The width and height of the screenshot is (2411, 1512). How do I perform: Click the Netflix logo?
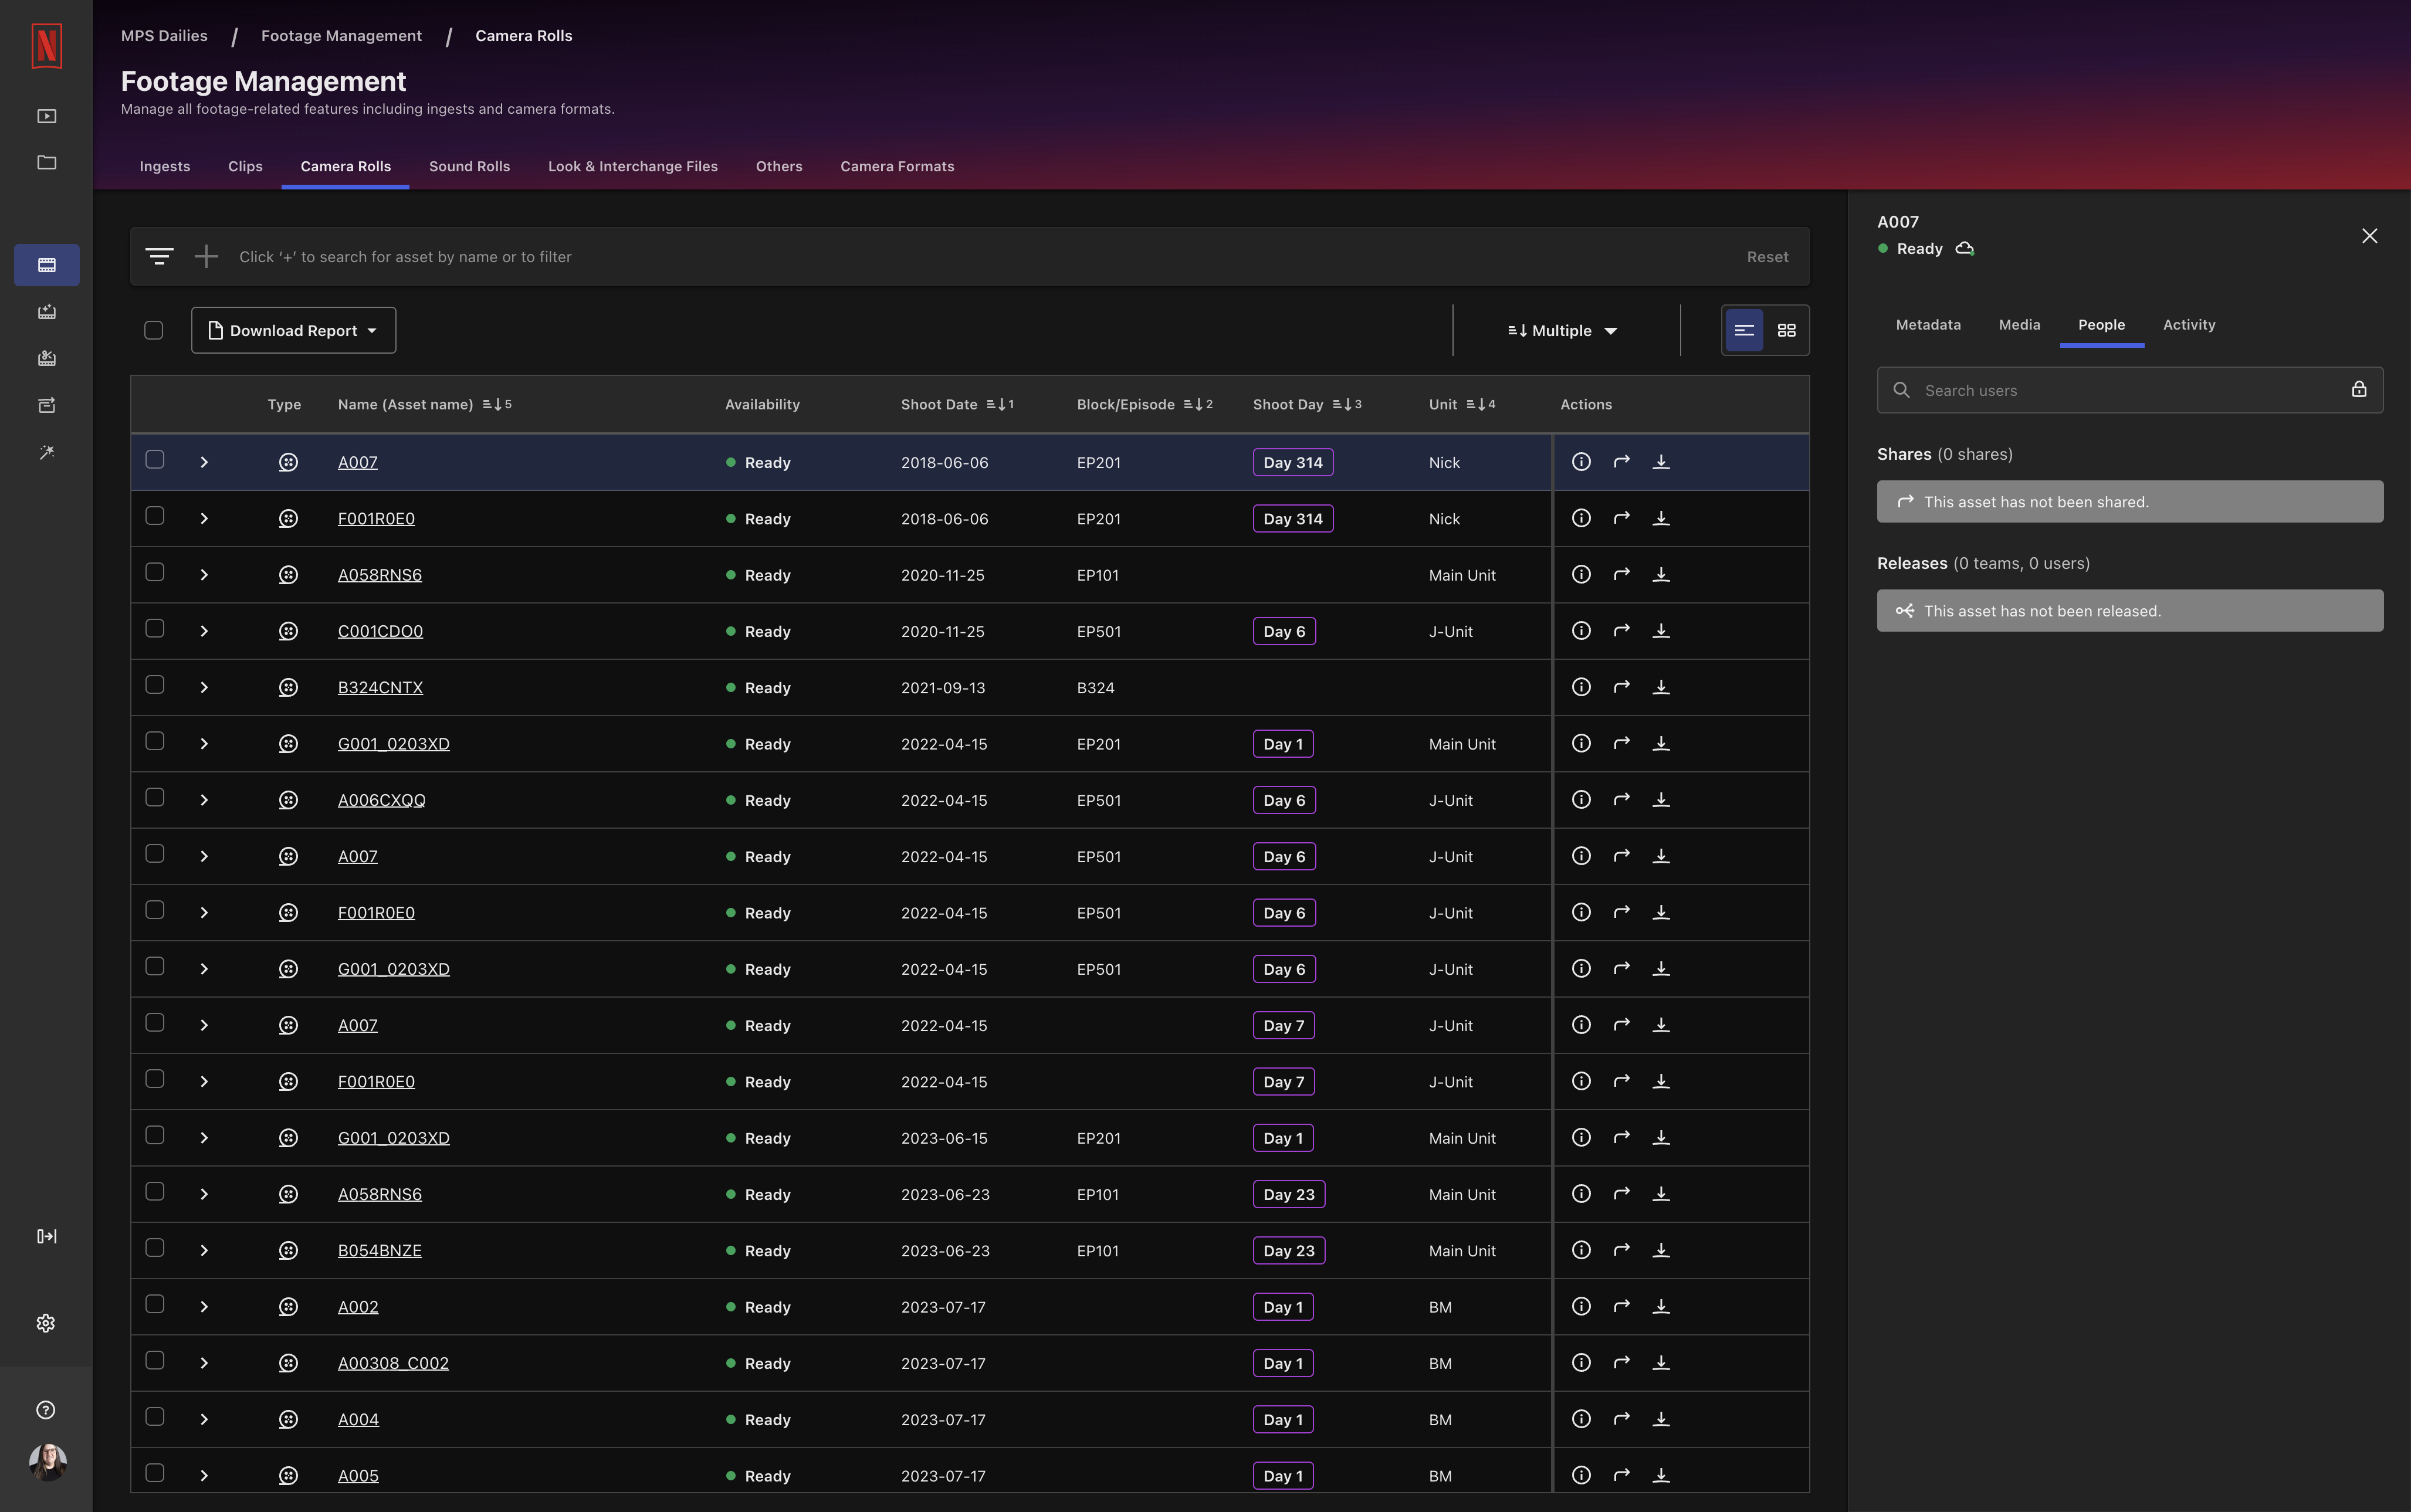[x=46, y=46]
